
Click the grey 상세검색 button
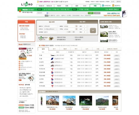coord(97,13)
